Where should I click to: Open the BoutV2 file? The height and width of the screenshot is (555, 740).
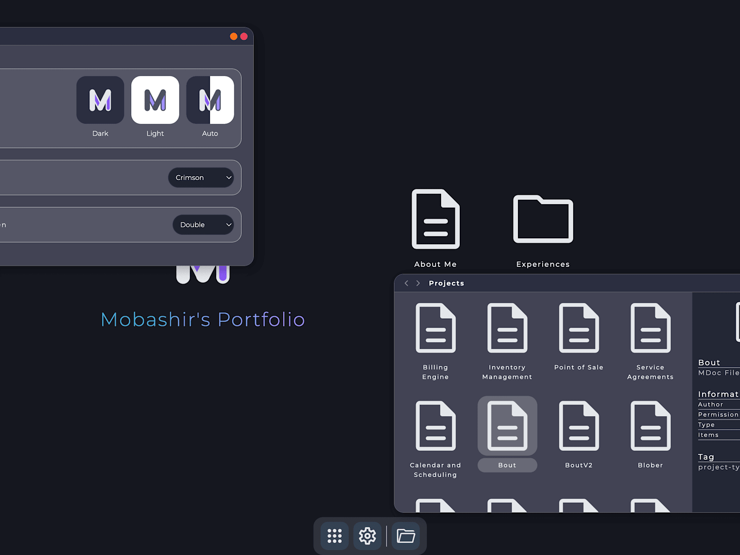coord(579,435)
